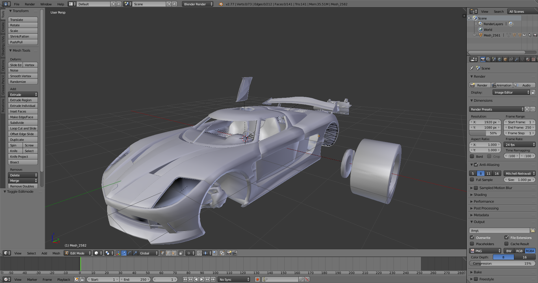The image size is (538, 283).
Task: Open the Material properties tab (sphere icon)
Action: (x=528, y=59)
